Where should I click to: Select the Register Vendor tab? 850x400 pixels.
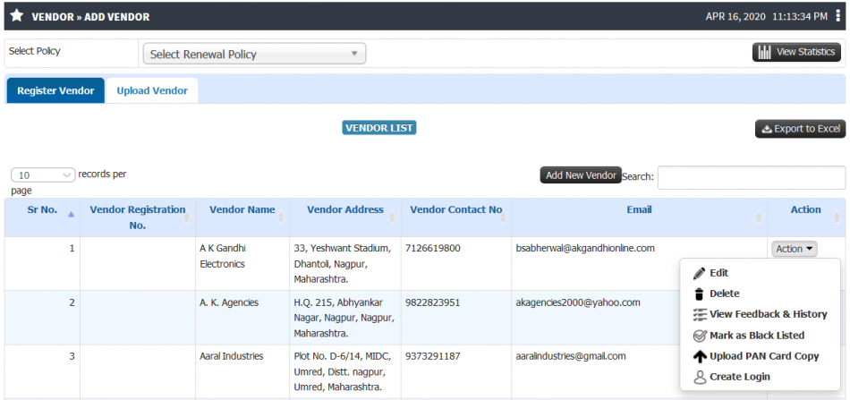[x=55, y=90]
